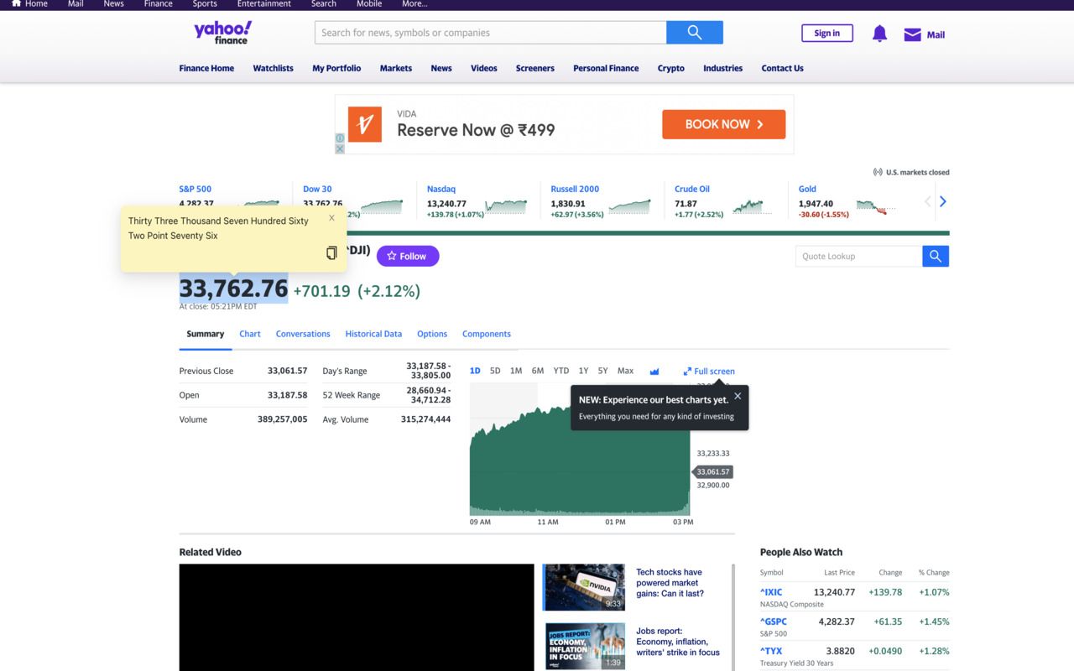Screen dimensions: 1074x671
Task: Open the News item in Finance navigation
Action: (x=441, y=68)
